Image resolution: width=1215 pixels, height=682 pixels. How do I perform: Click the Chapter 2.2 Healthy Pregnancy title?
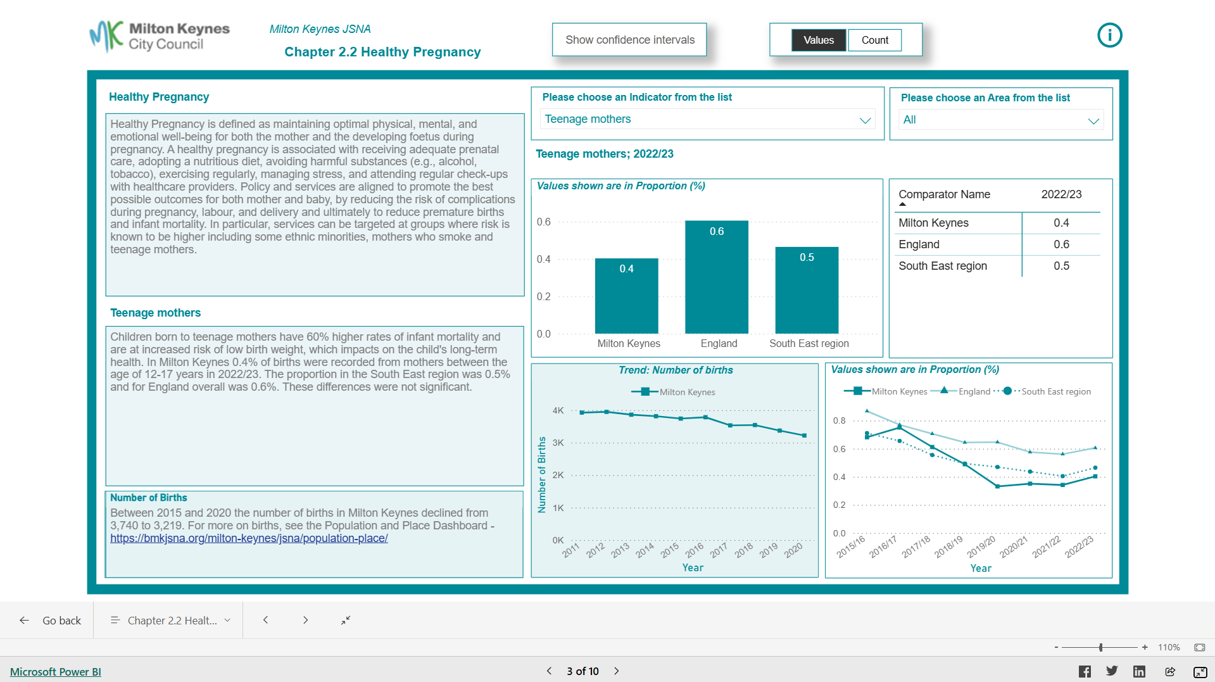(x=382, y=52)
